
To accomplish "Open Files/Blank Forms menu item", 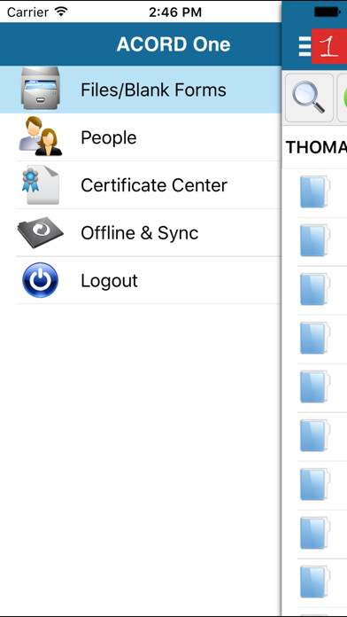I will point(140,90).
